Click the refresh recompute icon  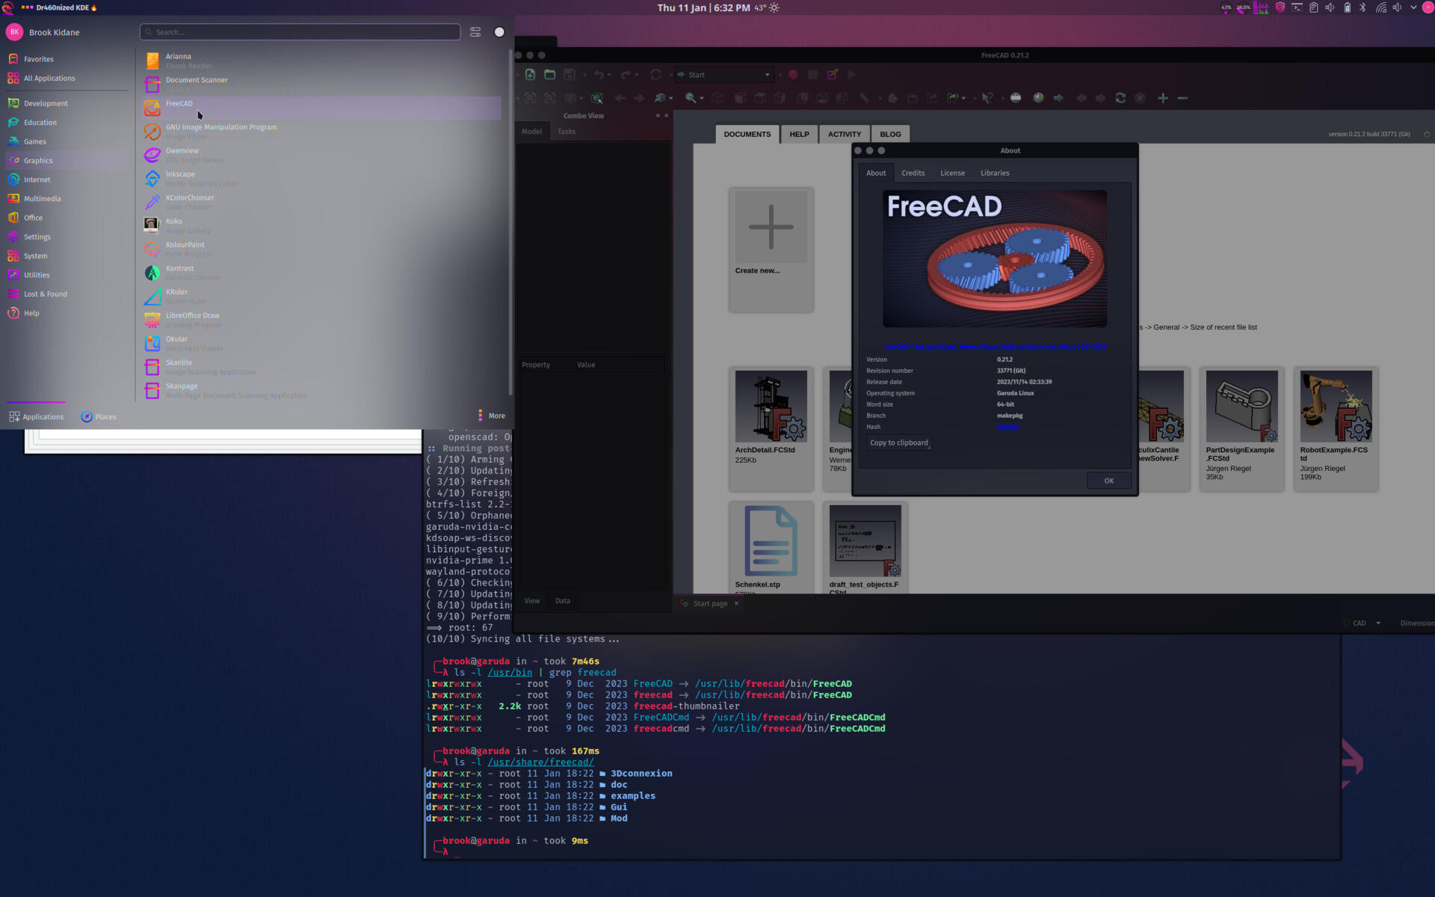(655, 75)
